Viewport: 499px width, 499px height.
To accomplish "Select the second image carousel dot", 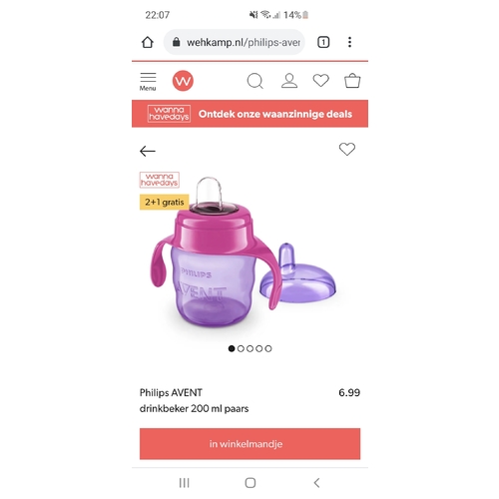I will point(241,348).
